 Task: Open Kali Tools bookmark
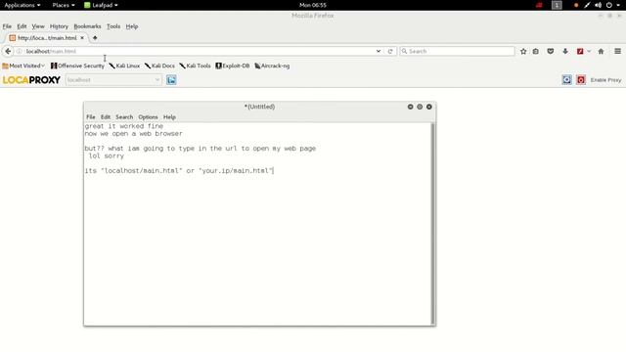click(195, 66)
